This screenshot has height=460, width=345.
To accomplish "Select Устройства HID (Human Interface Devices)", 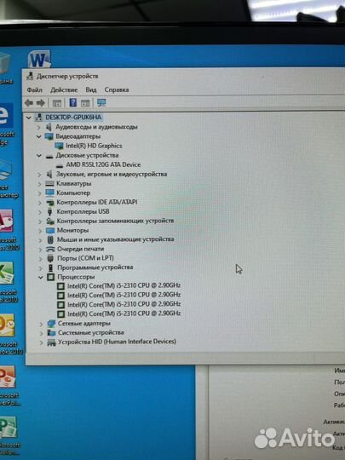I will tap(117, 342).
